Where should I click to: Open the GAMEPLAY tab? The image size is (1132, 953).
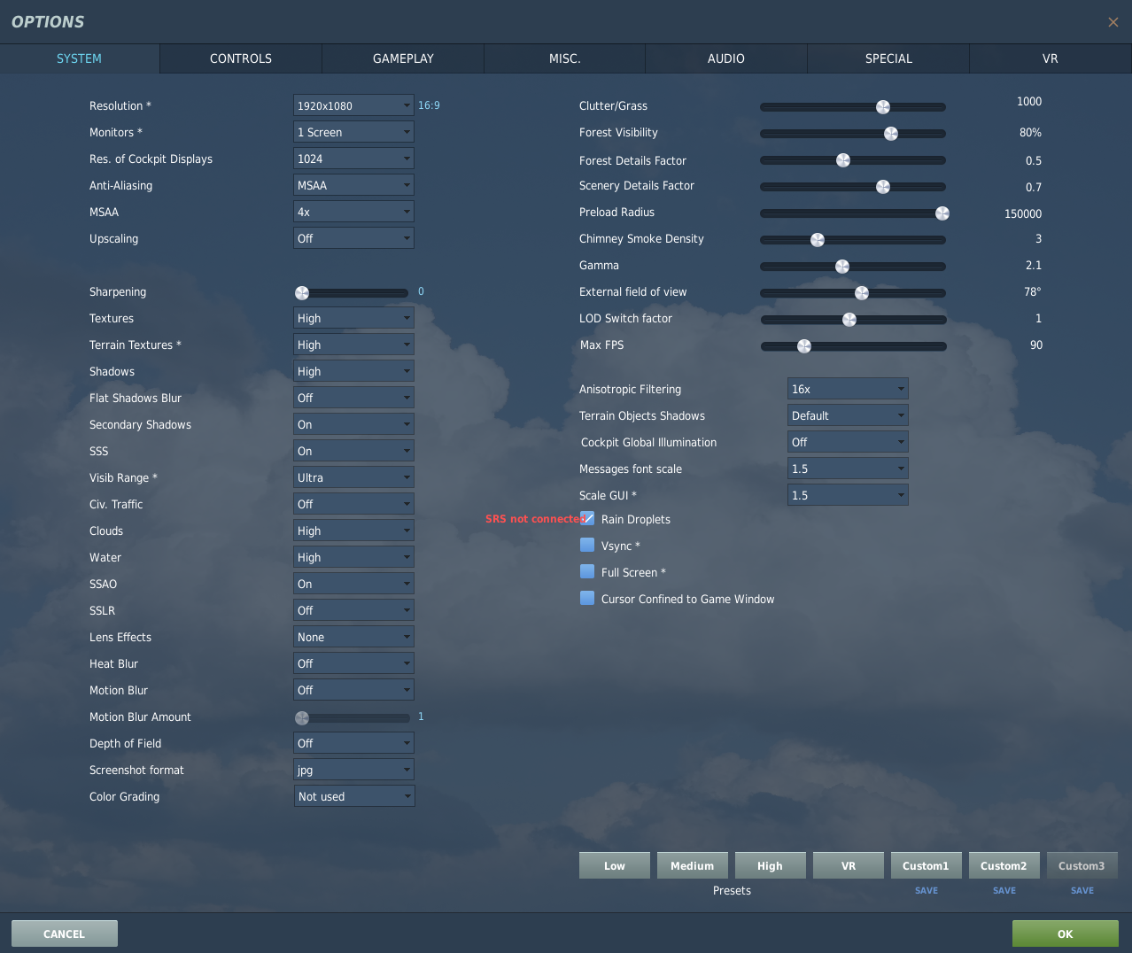[403, 58]
